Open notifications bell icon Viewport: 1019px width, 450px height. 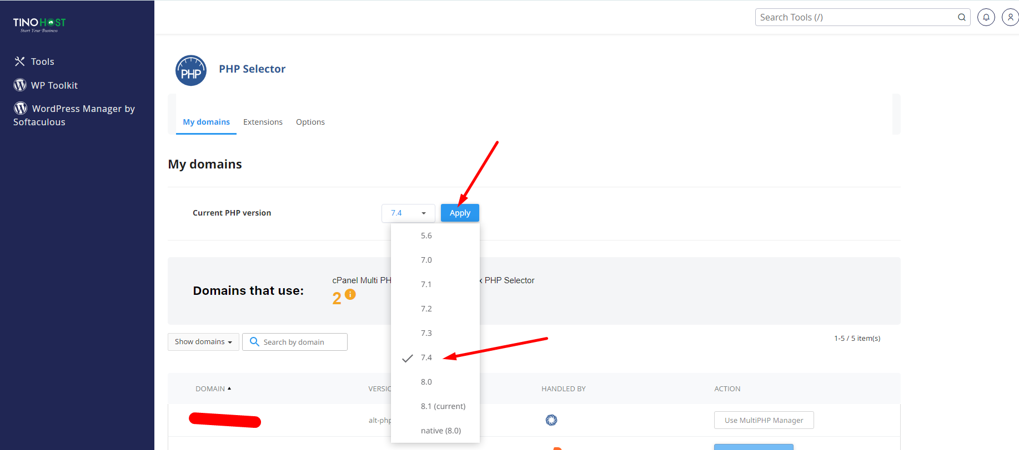[x=986, y=17]
